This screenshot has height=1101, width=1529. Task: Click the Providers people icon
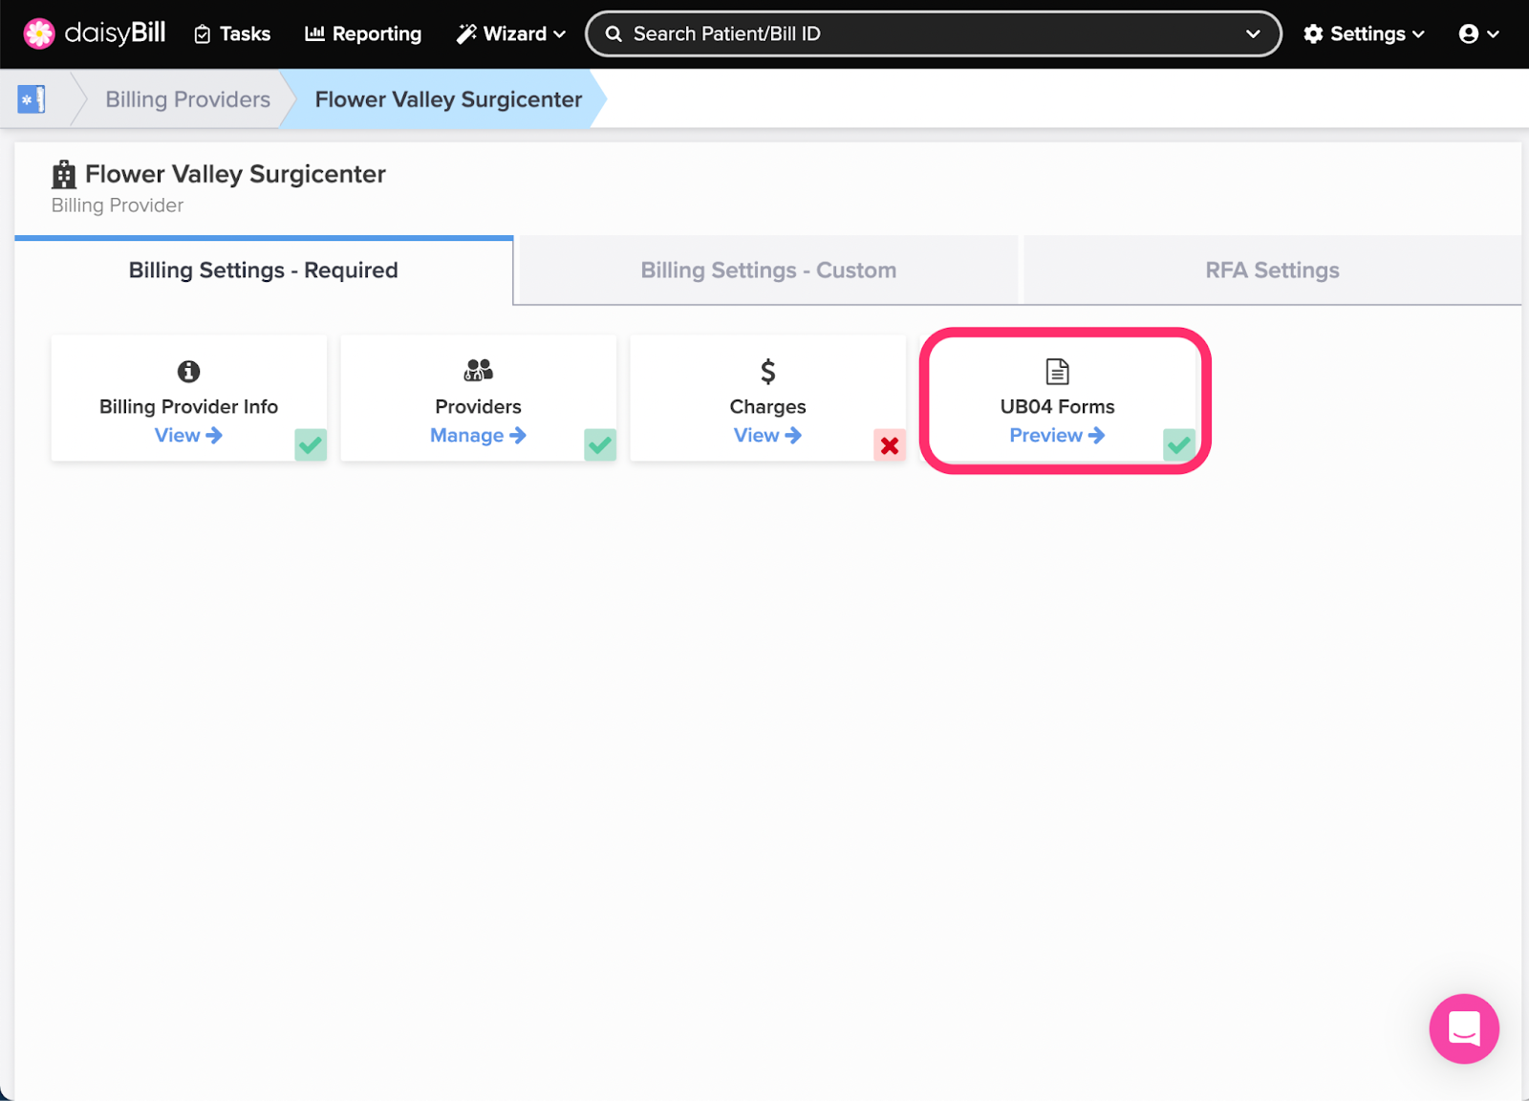pos(478,370)
